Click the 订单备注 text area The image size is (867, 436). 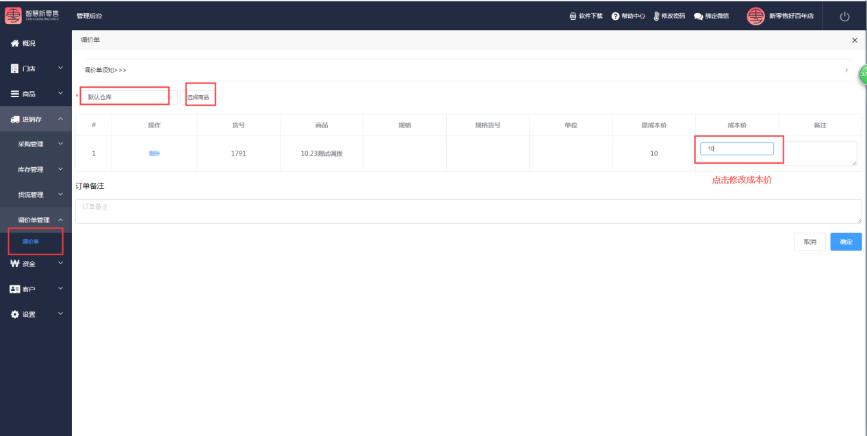coord(468,211)
